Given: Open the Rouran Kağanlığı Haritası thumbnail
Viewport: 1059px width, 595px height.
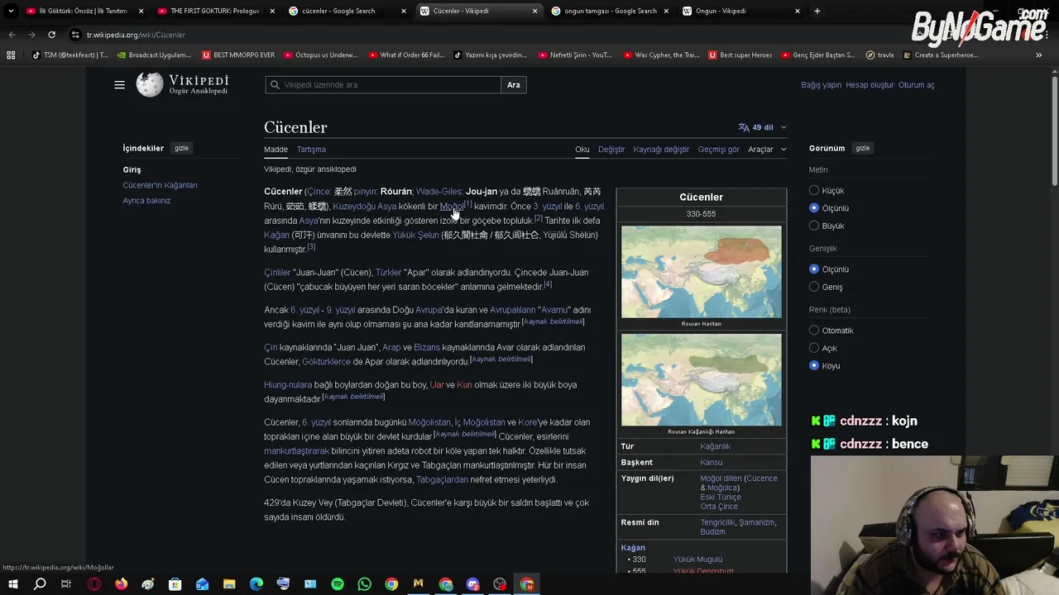Looking at the screenshot, I should (701, 380).
